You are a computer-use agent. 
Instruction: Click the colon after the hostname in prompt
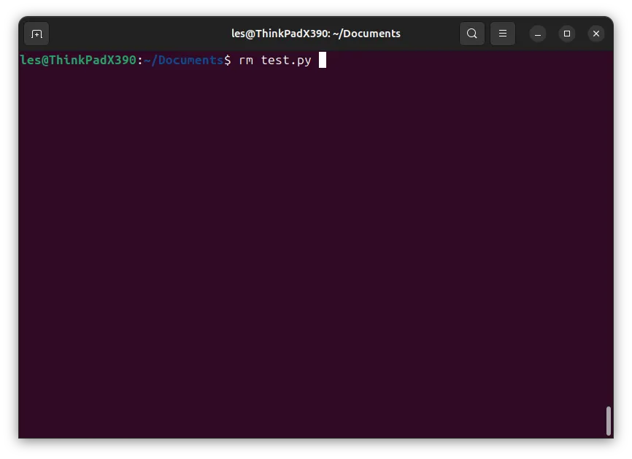pos(140,61)
